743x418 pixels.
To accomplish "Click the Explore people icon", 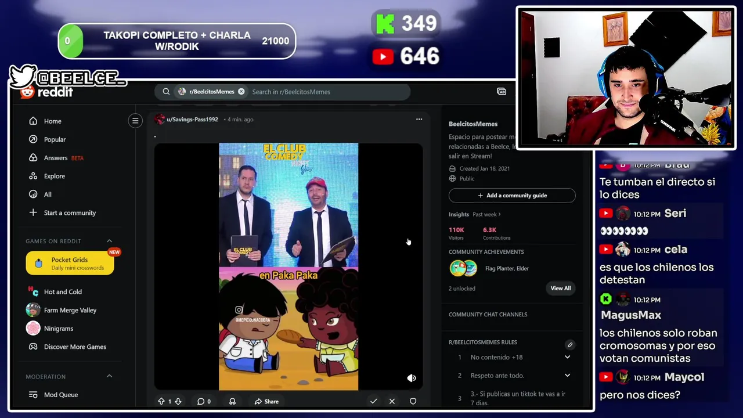I will click(33, 176).
